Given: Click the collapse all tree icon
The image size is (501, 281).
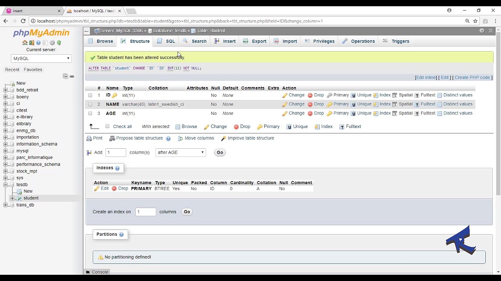Looking at the screenshot, I should pyautogui.click(x=65, y=76).
